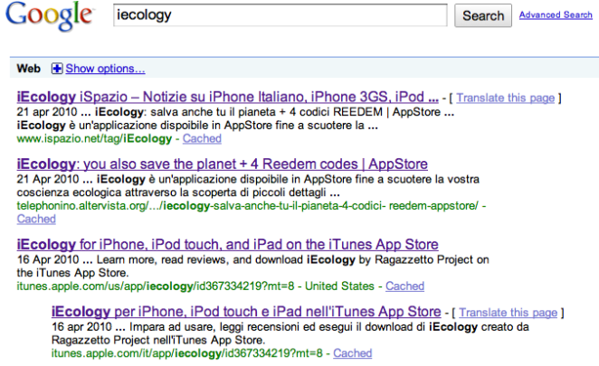Open the iEcology iSpazio result title
This screenshot has width=599, height=366.
pyautogui.click(x=228, y=96)
